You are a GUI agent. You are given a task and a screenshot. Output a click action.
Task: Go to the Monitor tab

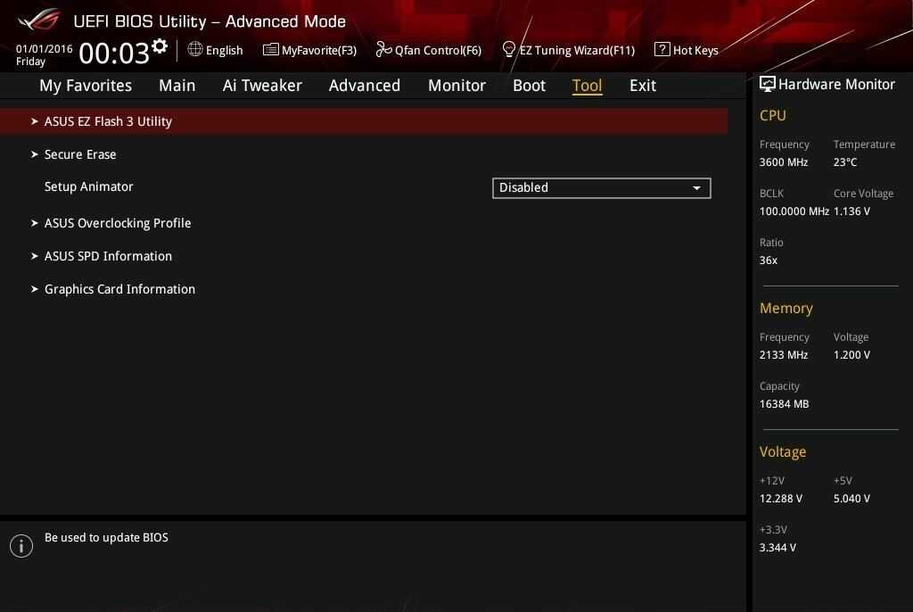pyautogui.click(x=456, y=86)
